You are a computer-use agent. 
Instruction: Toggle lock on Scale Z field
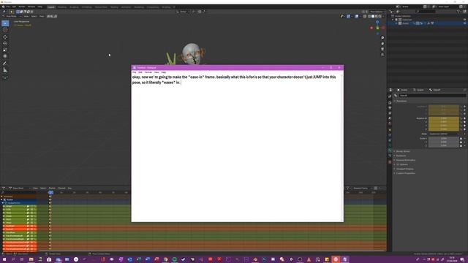[461, 146]
